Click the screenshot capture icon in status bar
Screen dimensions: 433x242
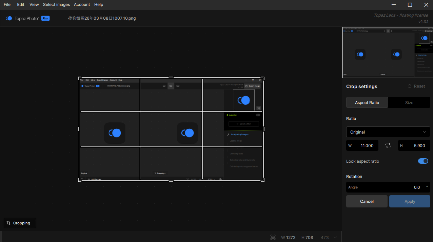[x=273, y=237]
